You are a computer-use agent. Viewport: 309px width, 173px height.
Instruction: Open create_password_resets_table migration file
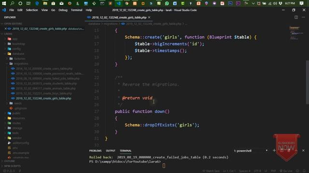(x=49, y=74)
